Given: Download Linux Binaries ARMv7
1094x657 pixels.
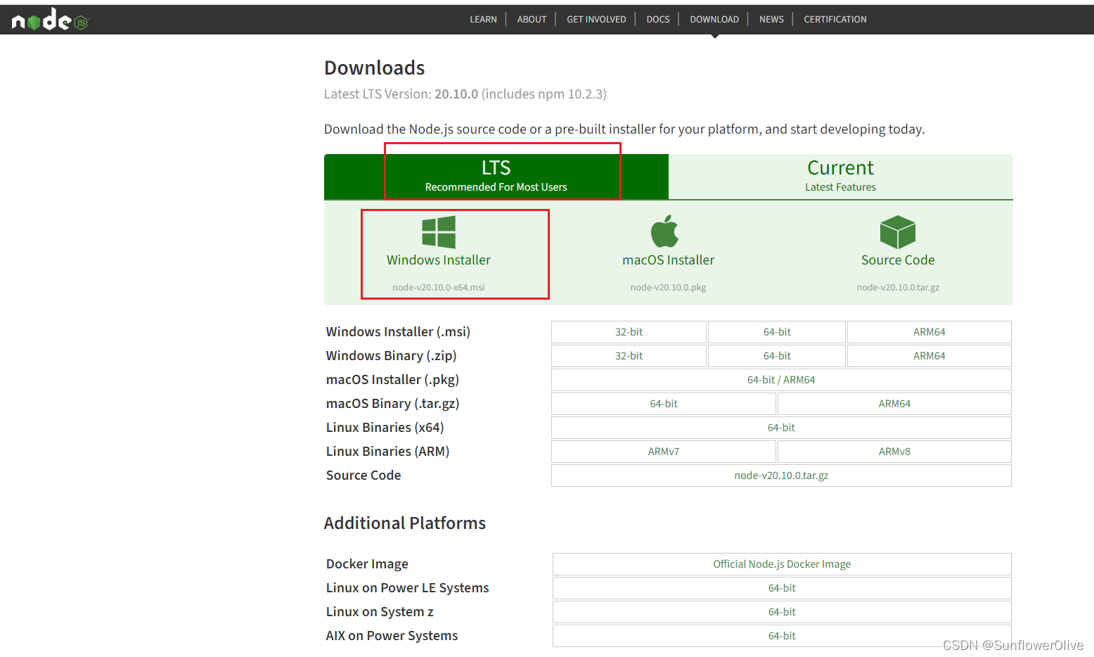Looking at the screenshot, I should click(664, 452).
